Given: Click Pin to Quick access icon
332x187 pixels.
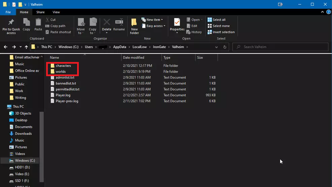Looking at the screenshot, I should point(11,22).
